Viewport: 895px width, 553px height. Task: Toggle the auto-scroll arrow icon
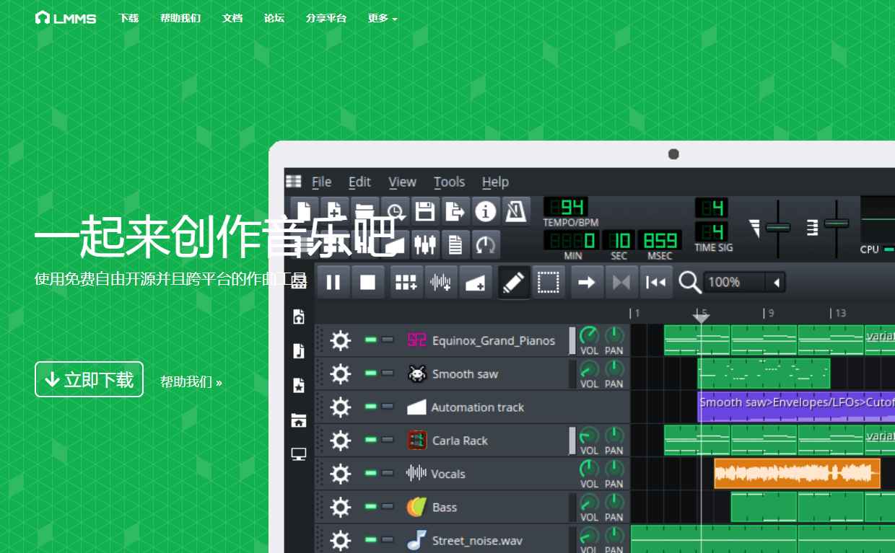(x=587, y=282)
